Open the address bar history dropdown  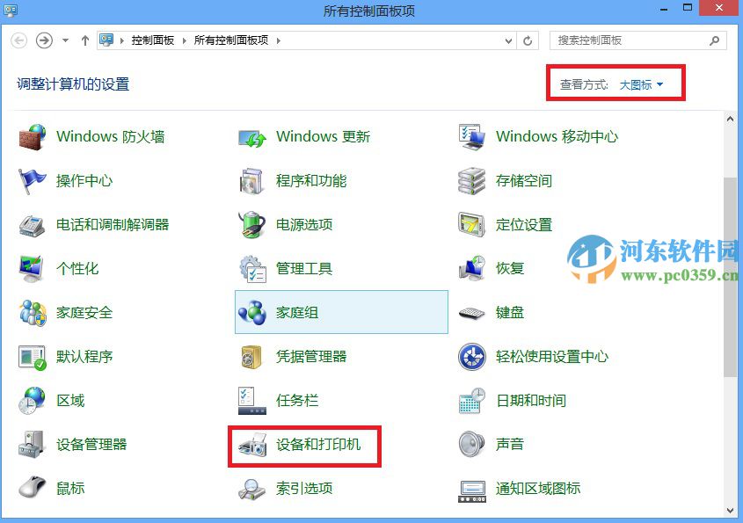(508, 40)
